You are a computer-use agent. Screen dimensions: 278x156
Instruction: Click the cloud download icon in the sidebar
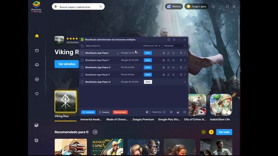click(x=37, y=65)
